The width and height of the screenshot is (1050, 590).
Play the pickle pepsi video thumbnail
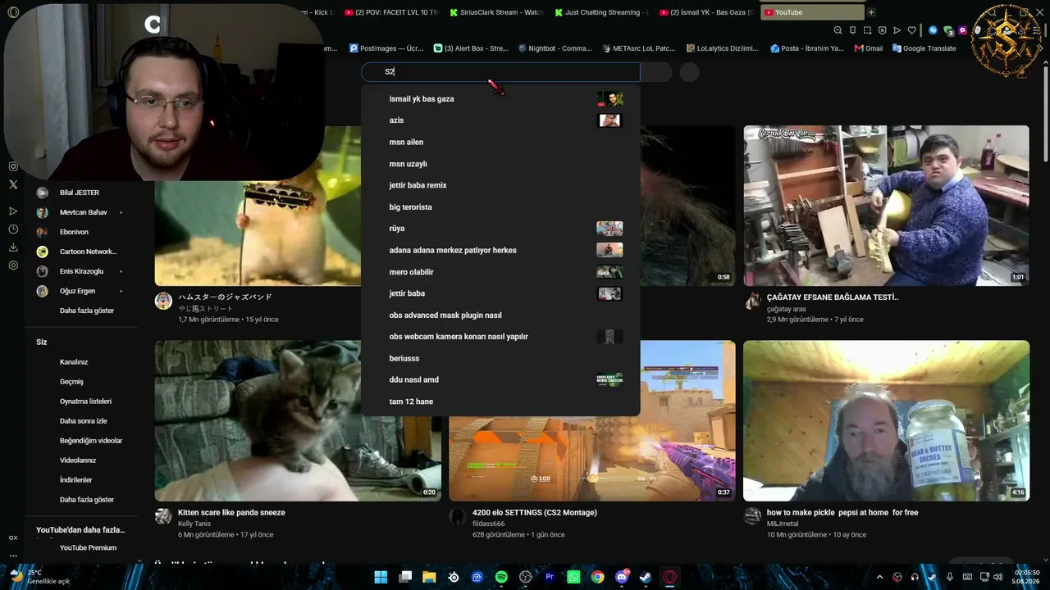(886, 420)
